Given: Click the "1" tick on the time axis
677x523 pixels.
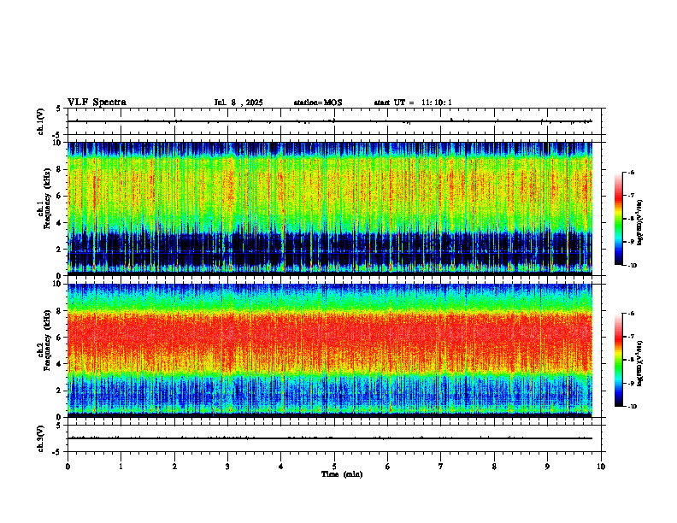Looking at the screenshot, I should coord(121,467).
